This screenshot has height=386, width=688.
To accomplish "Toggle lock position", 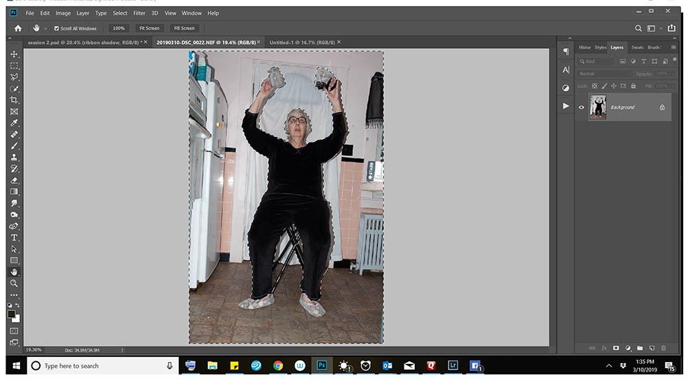I will click(x=614, y=86).
